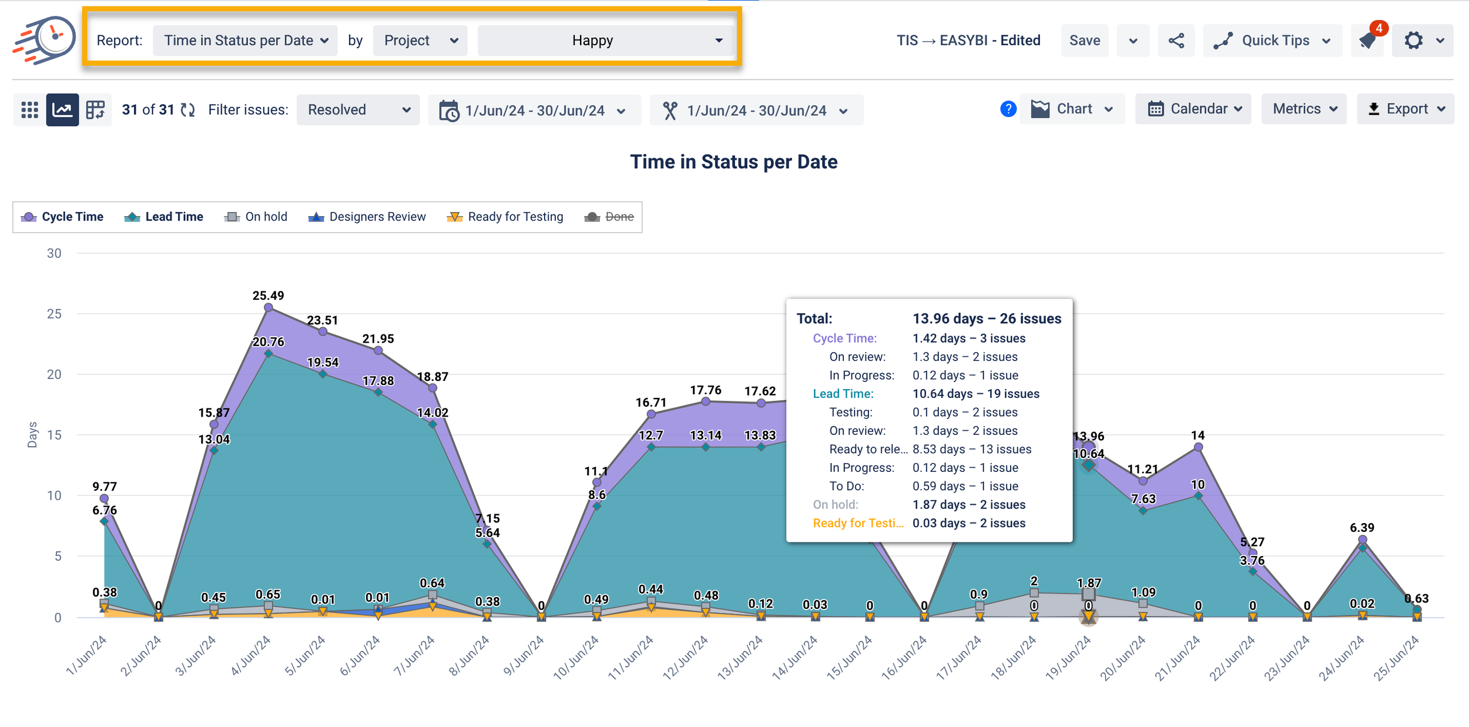1469x727 pixels.
Task: Open the Calendar menu
Action: (x=1193, y=109)
